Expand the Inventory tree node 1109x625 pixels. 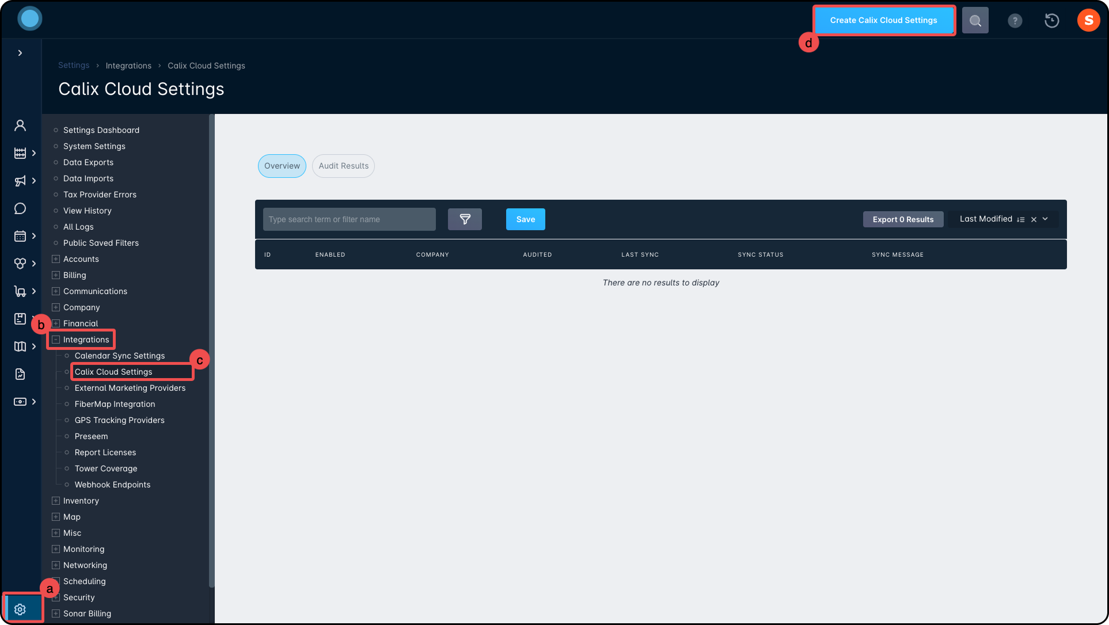tap(56, 501)
